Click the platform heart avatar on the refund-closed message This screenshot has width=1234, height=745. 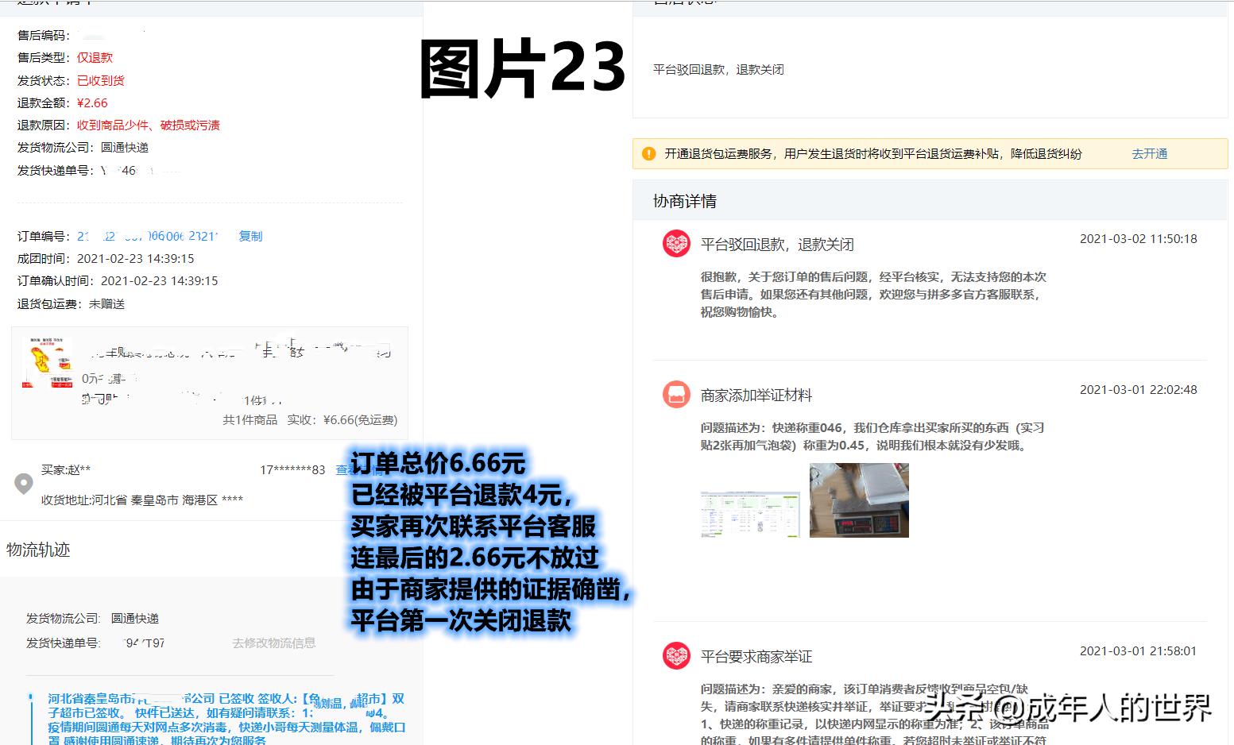point(676,244)
